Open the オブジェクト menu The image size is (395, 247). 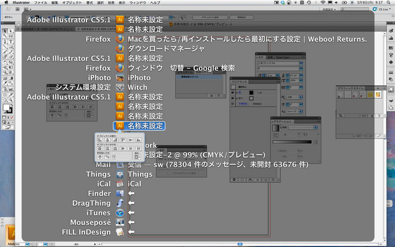pyautogui.click(x=72, y=2)
